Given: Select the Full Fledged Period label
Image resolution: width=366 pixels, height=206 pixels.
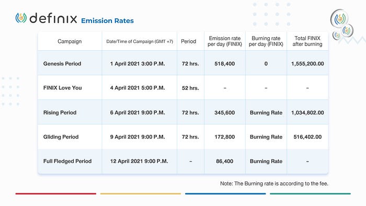Looking at the screenshot, I should click(67, 161).
